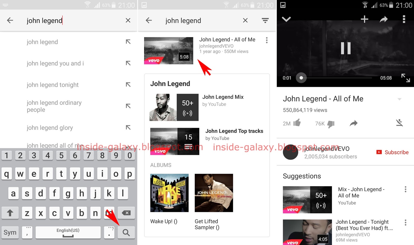This screenshot has height=245, width=414.
Task: Insert 'john legend' suggestion via its arrow icon
Action: (x=128, y=42)
